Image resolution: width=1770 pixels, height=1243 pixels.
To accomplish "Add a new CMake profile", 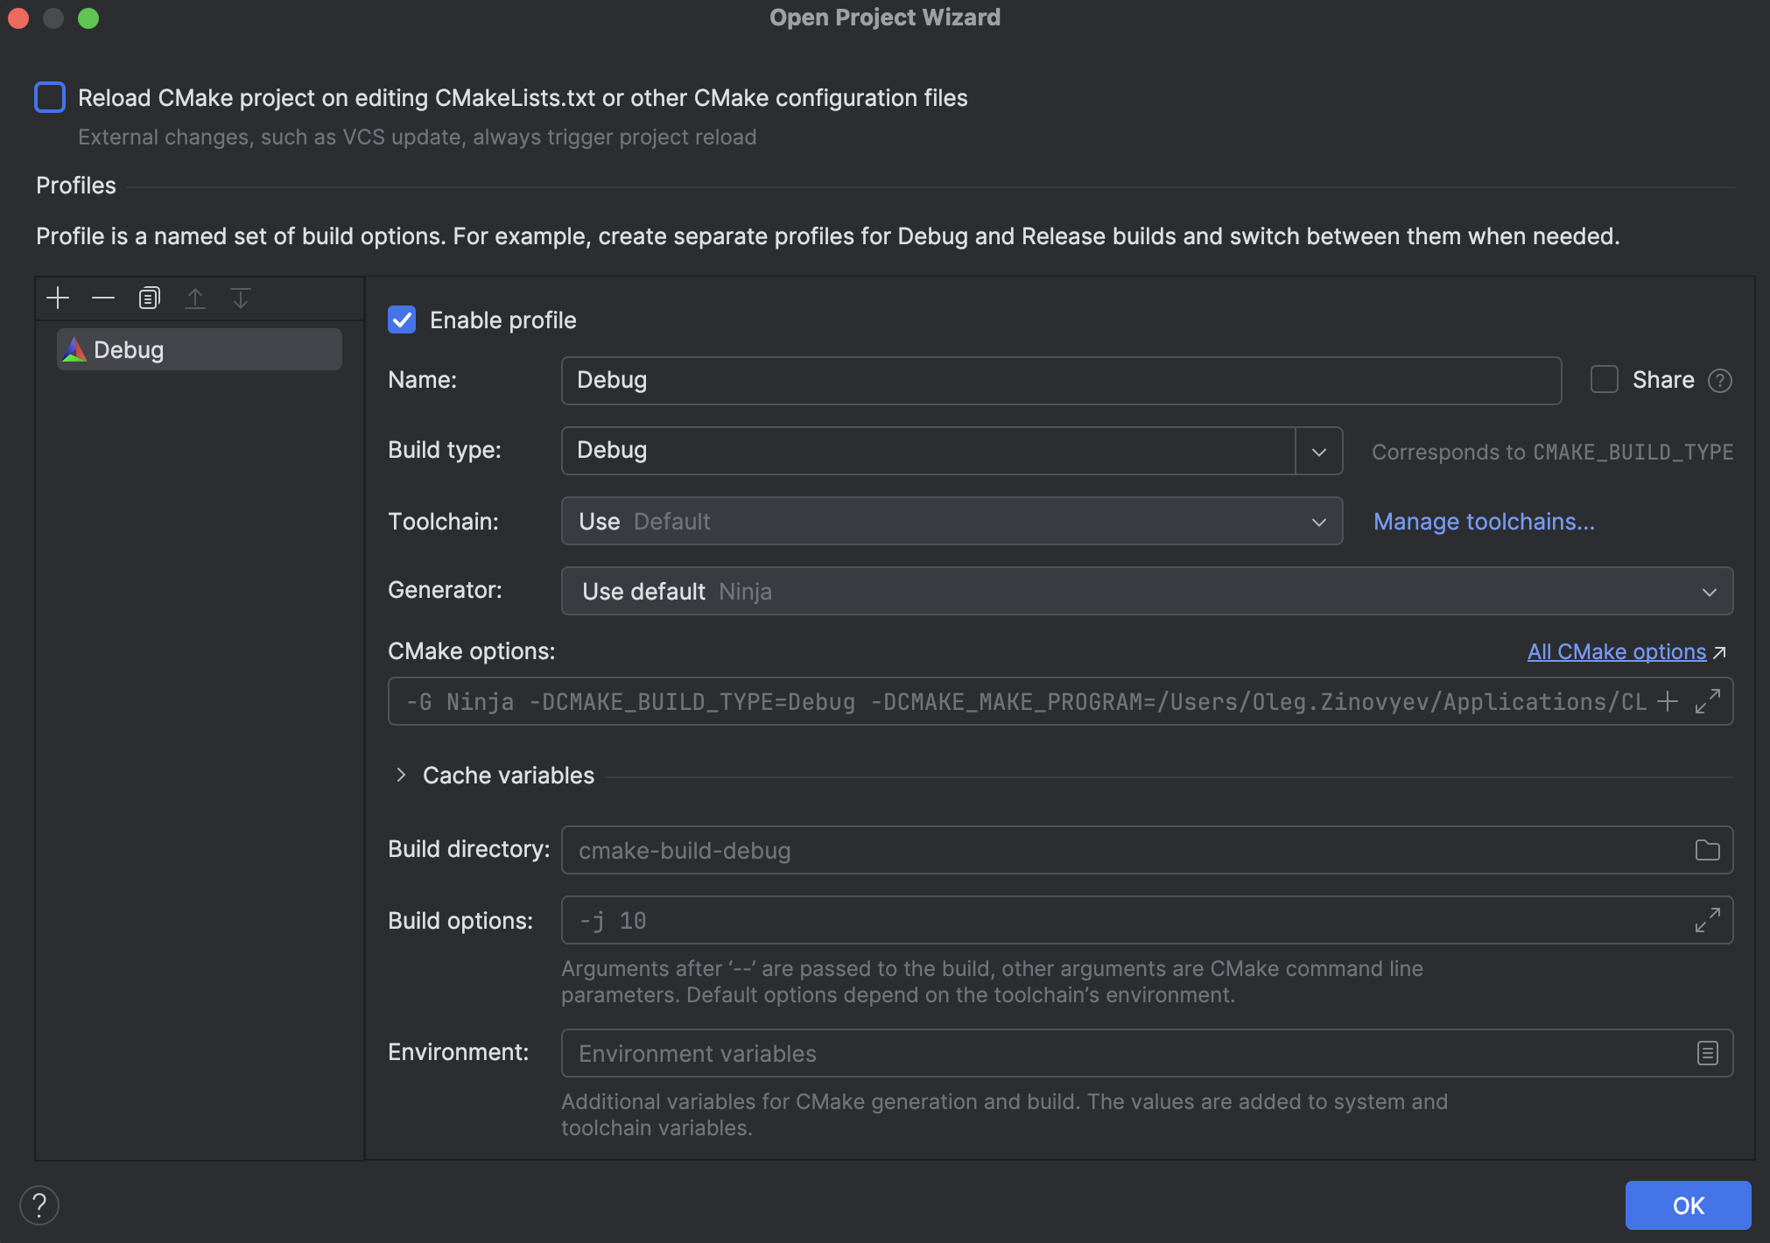I will (x=57, y=298).
